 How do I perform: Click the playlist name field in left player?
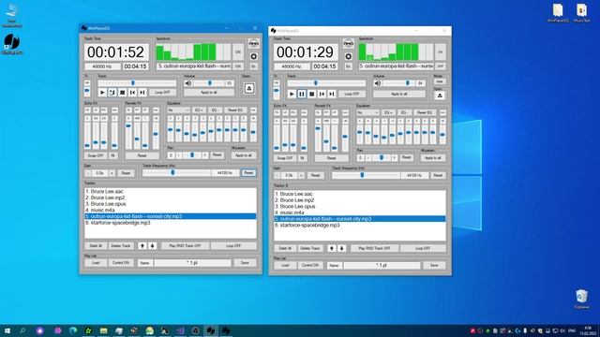[193, 263]
